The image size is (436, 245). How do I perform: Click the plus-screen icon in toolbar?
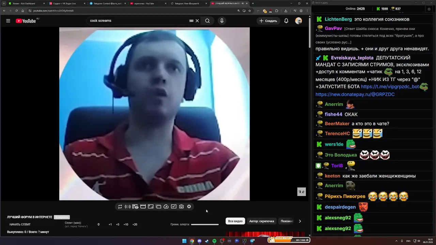pos(174,207)
